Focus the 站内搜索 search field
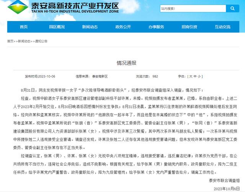245x192 pixels. pos(193,8)
